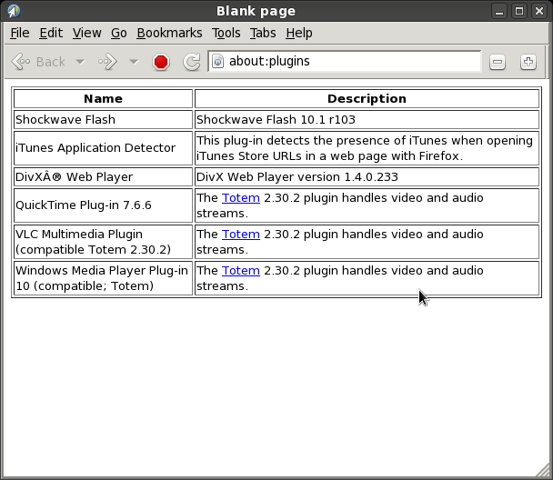The height and width of the screenshot is (480, 553).
Task: Open the View menu
Action: (x=86, y=33)
